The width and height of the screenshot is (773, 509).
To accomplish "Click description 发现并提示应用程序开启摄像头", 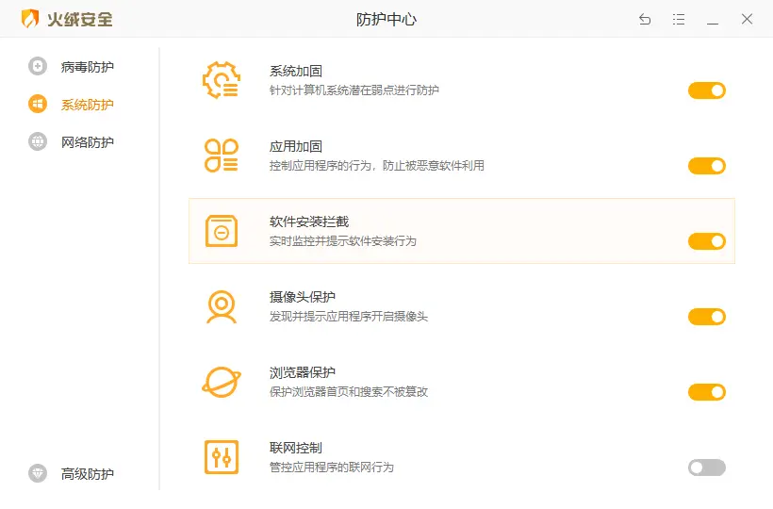I will coord(349,317).
